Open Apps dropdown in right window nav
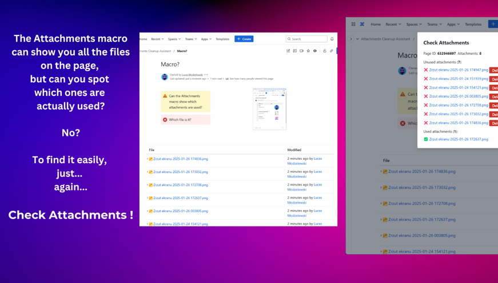Image resolution: width=498 pixels, height=283 pixels. coord(453,24)
